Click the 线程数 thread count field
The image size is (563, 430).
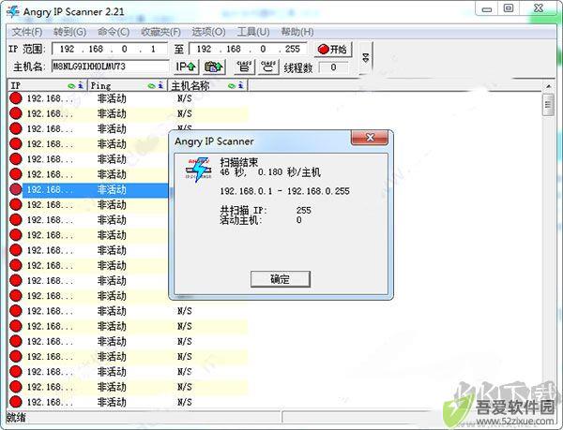[x=333, y=67]
